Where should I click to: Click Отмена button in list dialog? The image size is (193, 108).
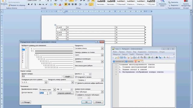98,102
